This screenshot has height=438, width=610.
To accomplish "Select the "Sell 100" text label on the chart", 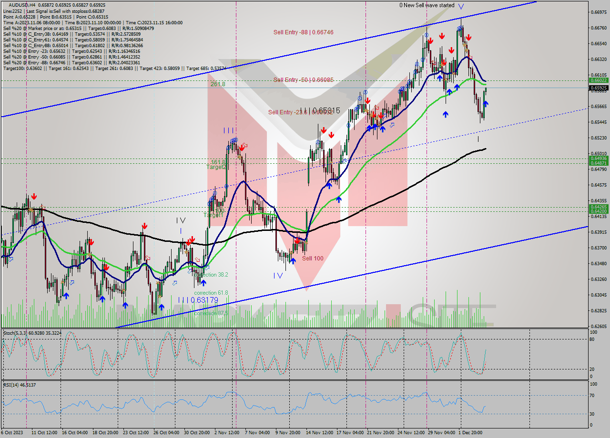I will point(313,258).
